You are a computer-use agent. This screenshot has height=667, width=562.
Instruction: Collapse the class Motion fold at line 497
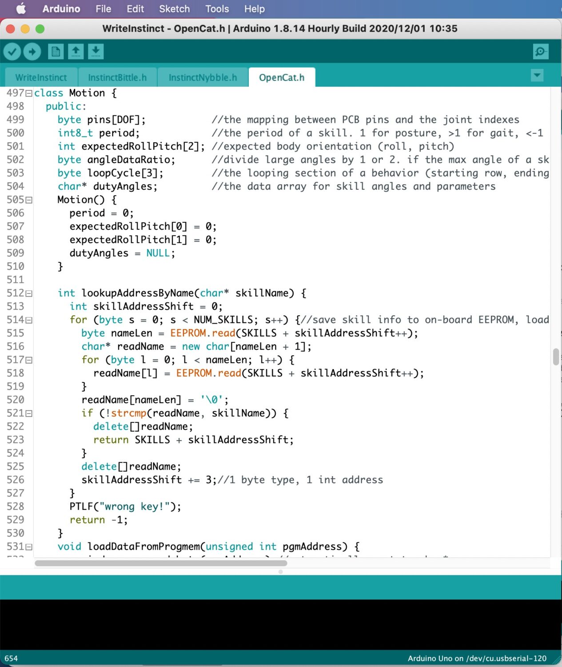pyautogui.click(x=29, y=93)
